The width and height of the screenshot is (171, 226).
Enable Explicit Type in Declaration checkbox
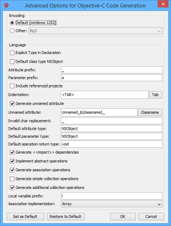(12, 53)
